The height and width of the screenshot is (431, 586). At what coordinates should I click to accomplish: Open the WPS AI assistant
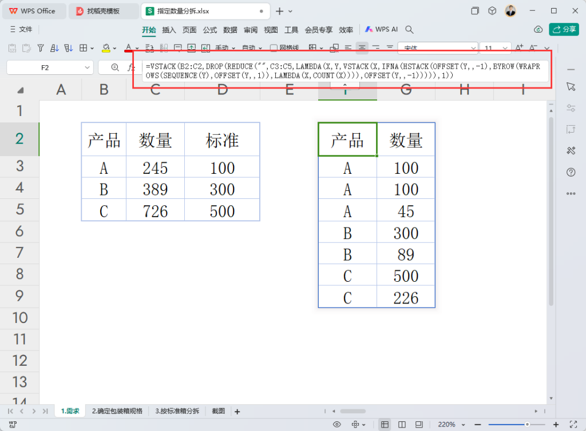coord(381,30)
